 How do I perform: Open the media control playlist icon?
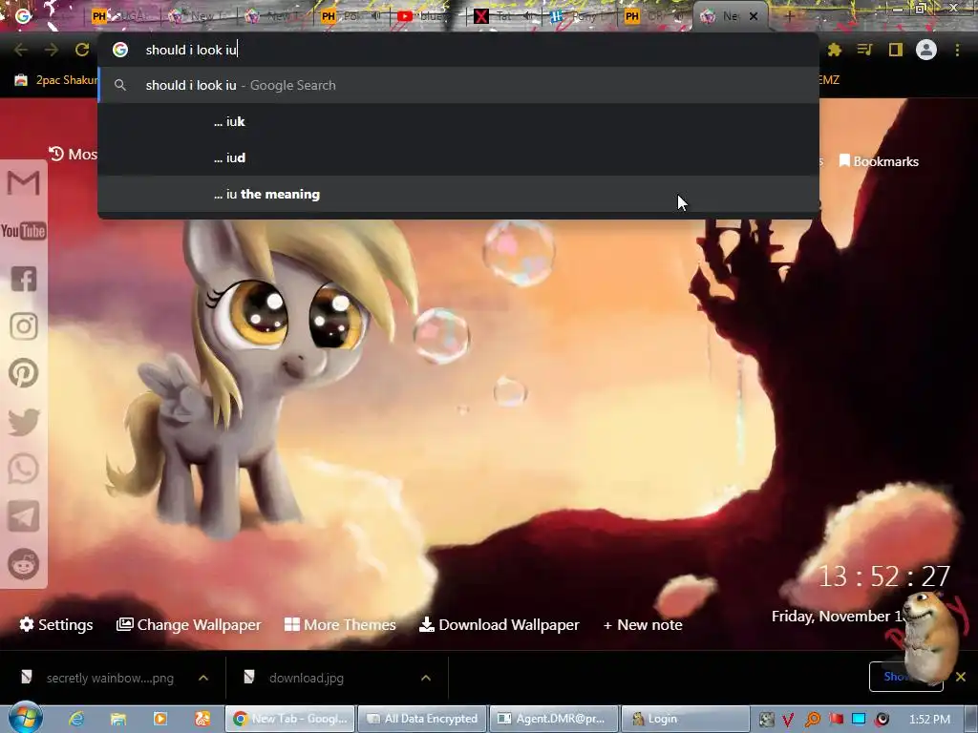(864, 50)
